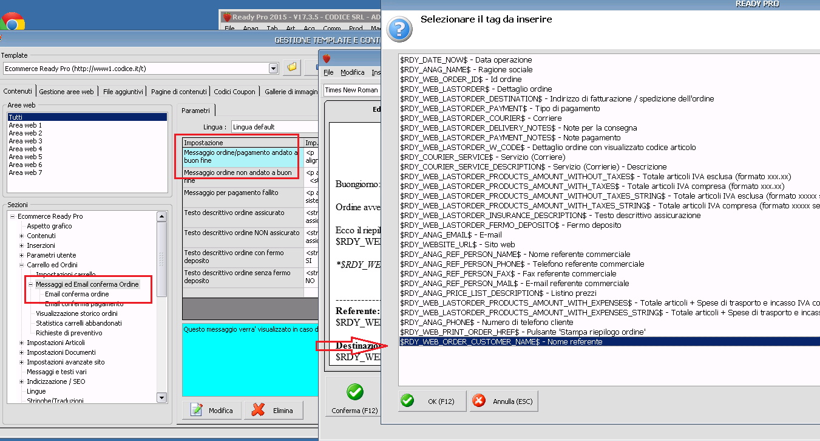The height and width of the screenshot is (441, 820).
Task: Collapse Messaggi ed Email conferma Ordine node
Action: tap(30, 284)
